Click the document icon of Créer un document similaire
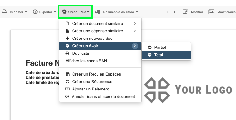 [68, 24]
